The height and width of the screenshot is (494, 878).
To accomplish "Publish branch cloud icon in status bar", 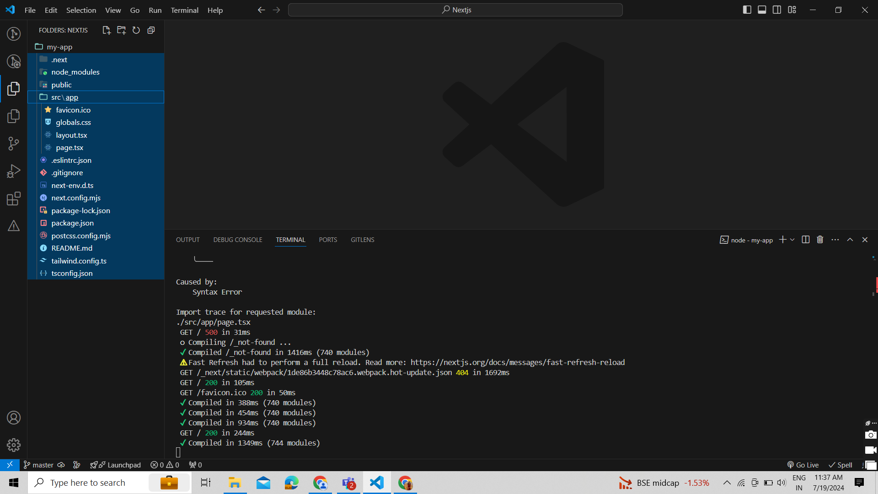I will 61,465.
